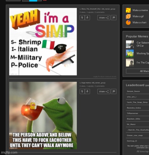Image resolution: width=149 pixels, height=155 pixels.
Task: Open Bazooka_tooka on the leaderboard
Action: 134,108
